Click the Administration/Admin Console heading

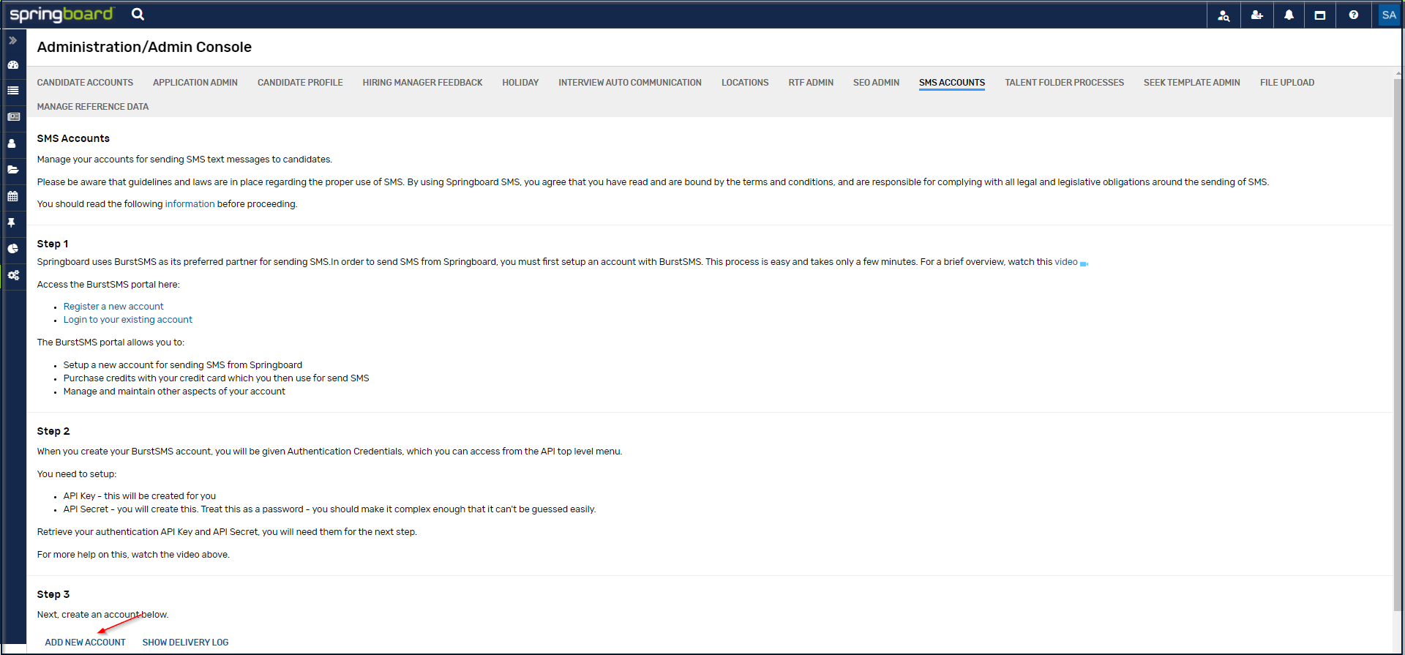tap(144, 47)
